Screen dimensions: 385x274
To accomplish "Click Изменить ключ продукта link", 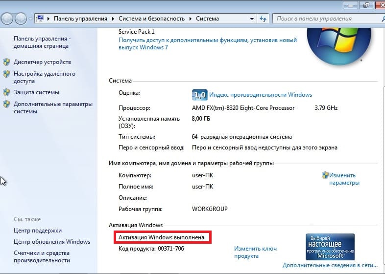I will click(x=255, y=252).
